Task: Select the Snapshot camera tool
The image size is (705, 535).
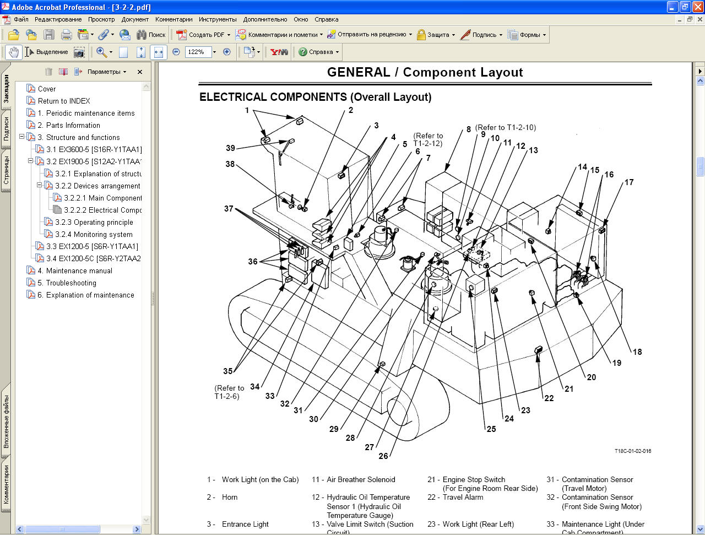Action: (79, 52)
